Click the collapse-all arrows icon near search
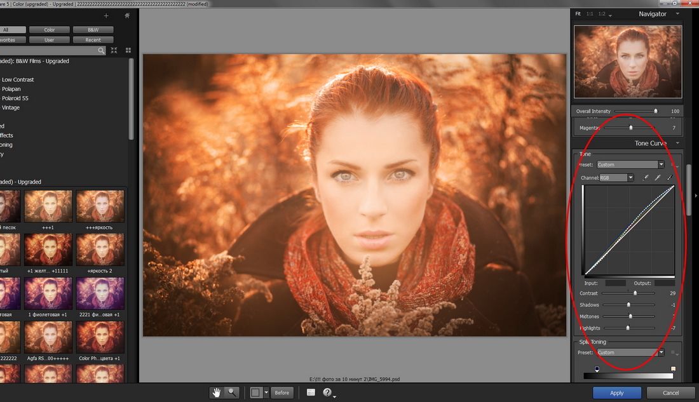This screenshot has width=699, height=402. coord(114,50)
